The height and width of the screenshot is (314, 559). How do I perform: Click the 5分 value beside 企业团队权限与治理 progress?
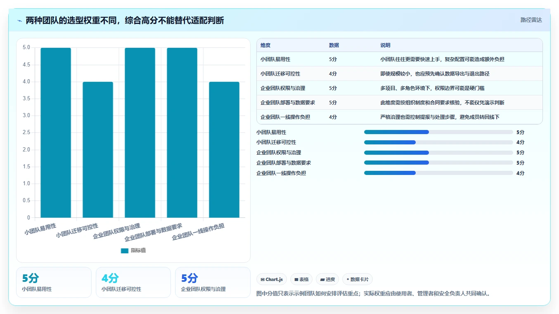point(520,153)
